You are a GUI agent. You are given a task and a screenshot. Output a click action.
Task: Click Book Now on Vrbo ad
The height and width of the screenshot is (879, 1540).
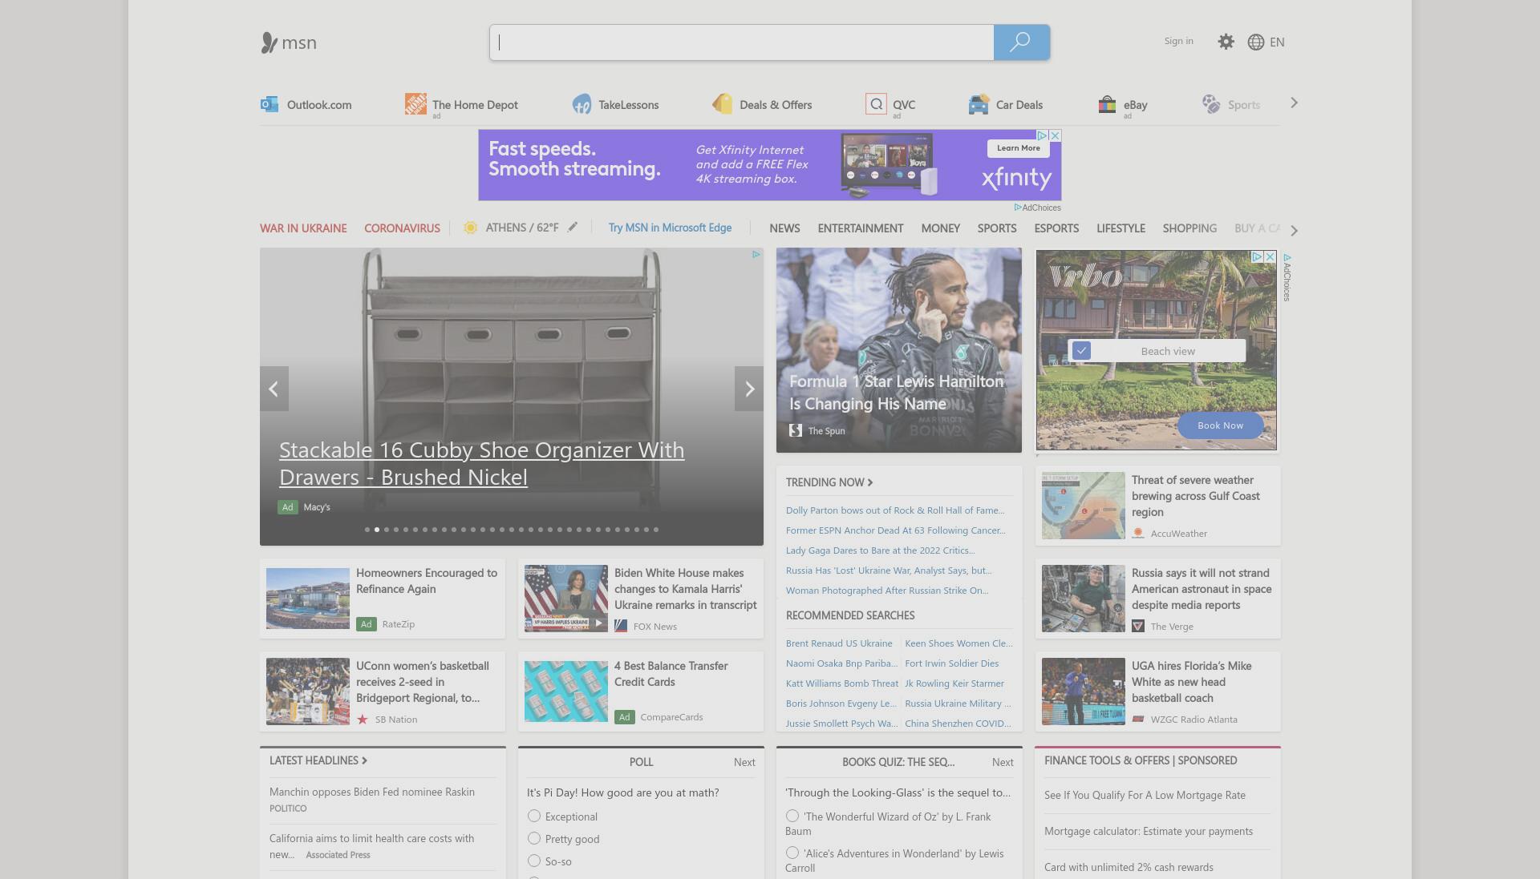click(1220, 425)
